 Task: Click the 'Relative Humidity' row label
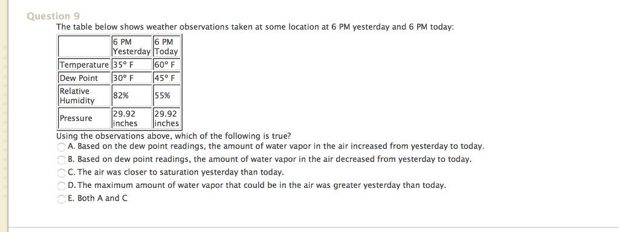coord(84,95)
